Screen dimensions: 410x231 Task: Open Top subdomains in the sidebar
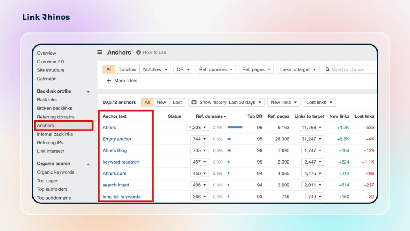pyautogui.click(x=54, y=198)
